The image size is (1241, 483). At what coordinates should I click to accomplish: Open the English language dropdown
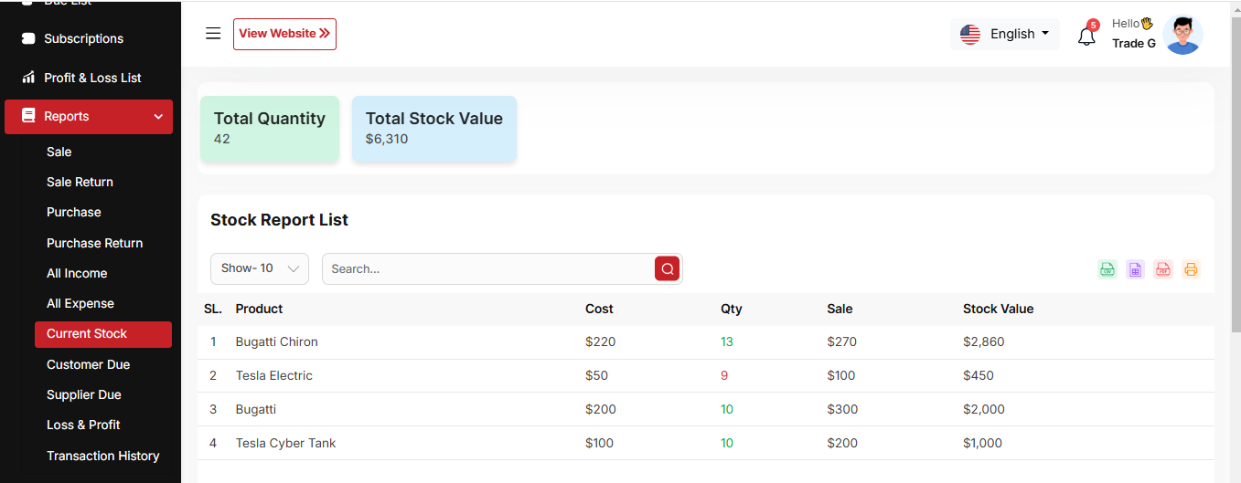pyautogui.click(x=1005, y=34)
